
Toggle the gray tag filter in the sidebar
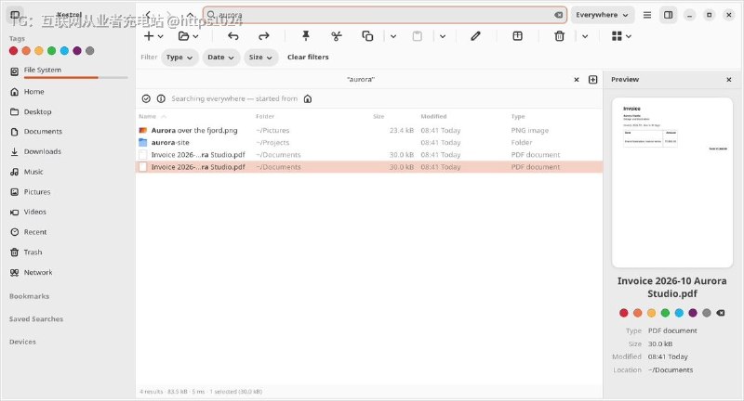pyautogui.click(x=90, y=51)
